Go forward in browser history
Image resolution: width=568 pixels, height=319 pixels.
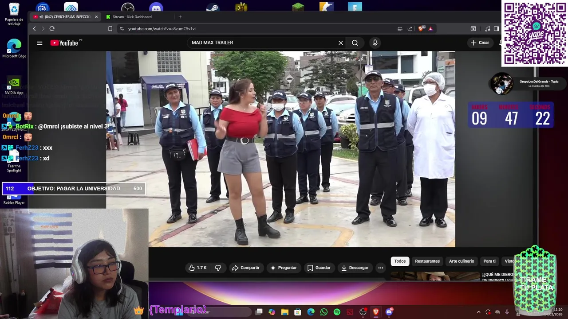click(43, 29)
